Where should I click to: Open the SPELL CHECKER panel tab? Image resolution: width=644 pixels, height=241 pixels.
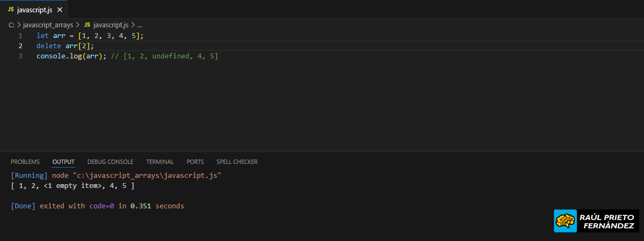237,162
